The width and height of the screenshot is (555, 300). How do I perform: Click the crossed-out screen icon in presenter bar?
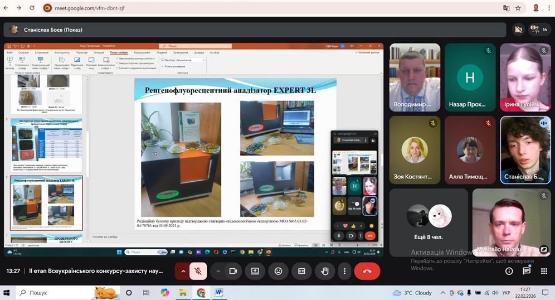pos(518,30)
